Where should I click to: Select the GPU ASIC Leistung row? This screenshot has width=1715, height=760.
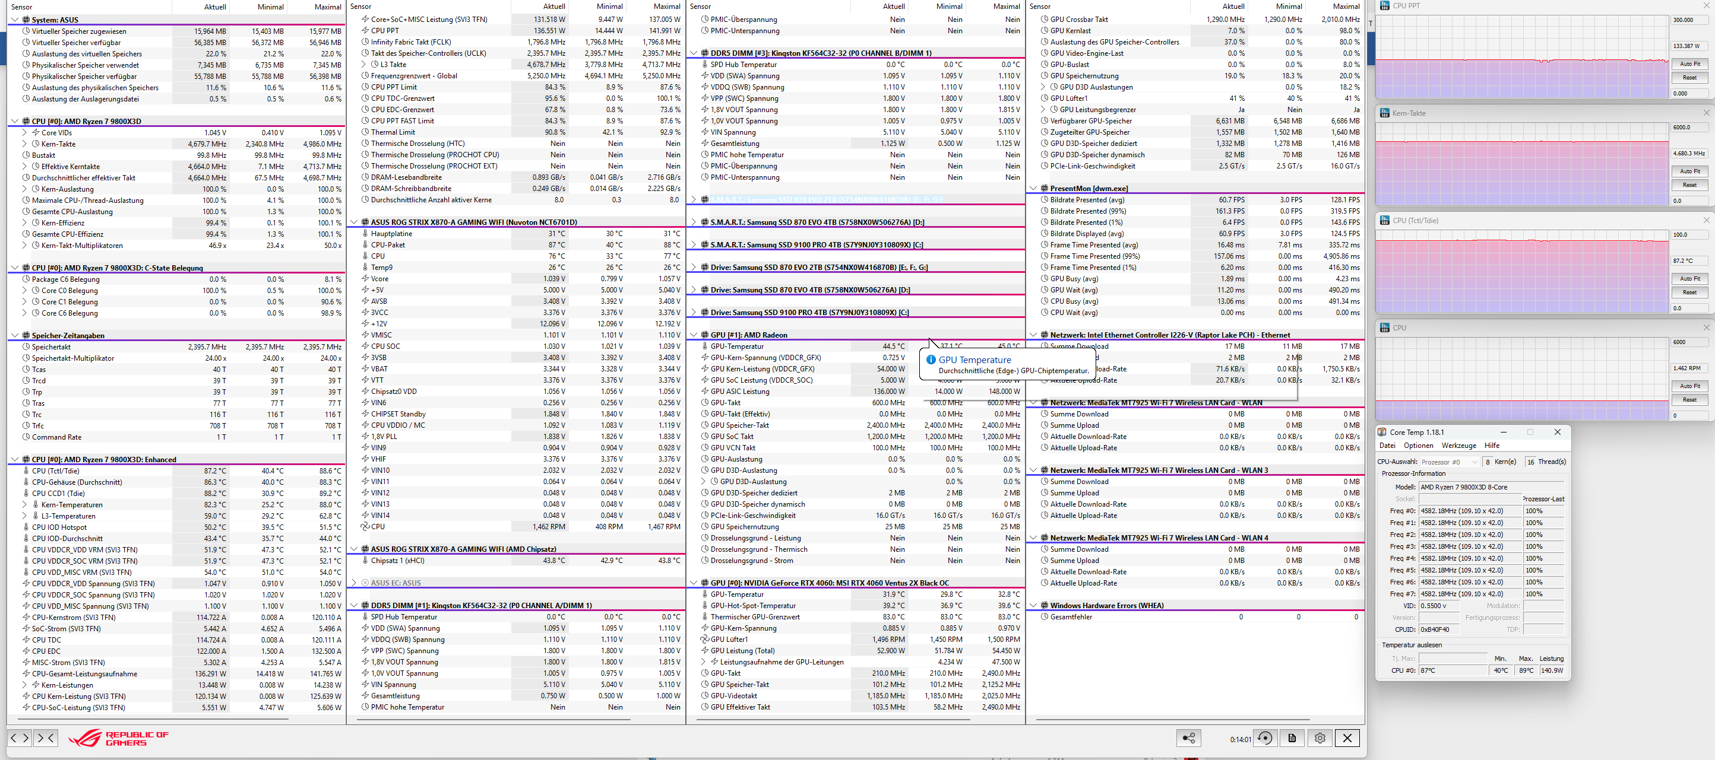[x=856, y=392]
